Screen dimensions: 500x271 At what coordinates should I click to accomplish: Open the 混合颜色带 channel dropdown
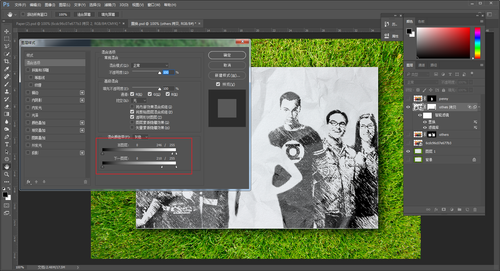[x=140, y=137]
